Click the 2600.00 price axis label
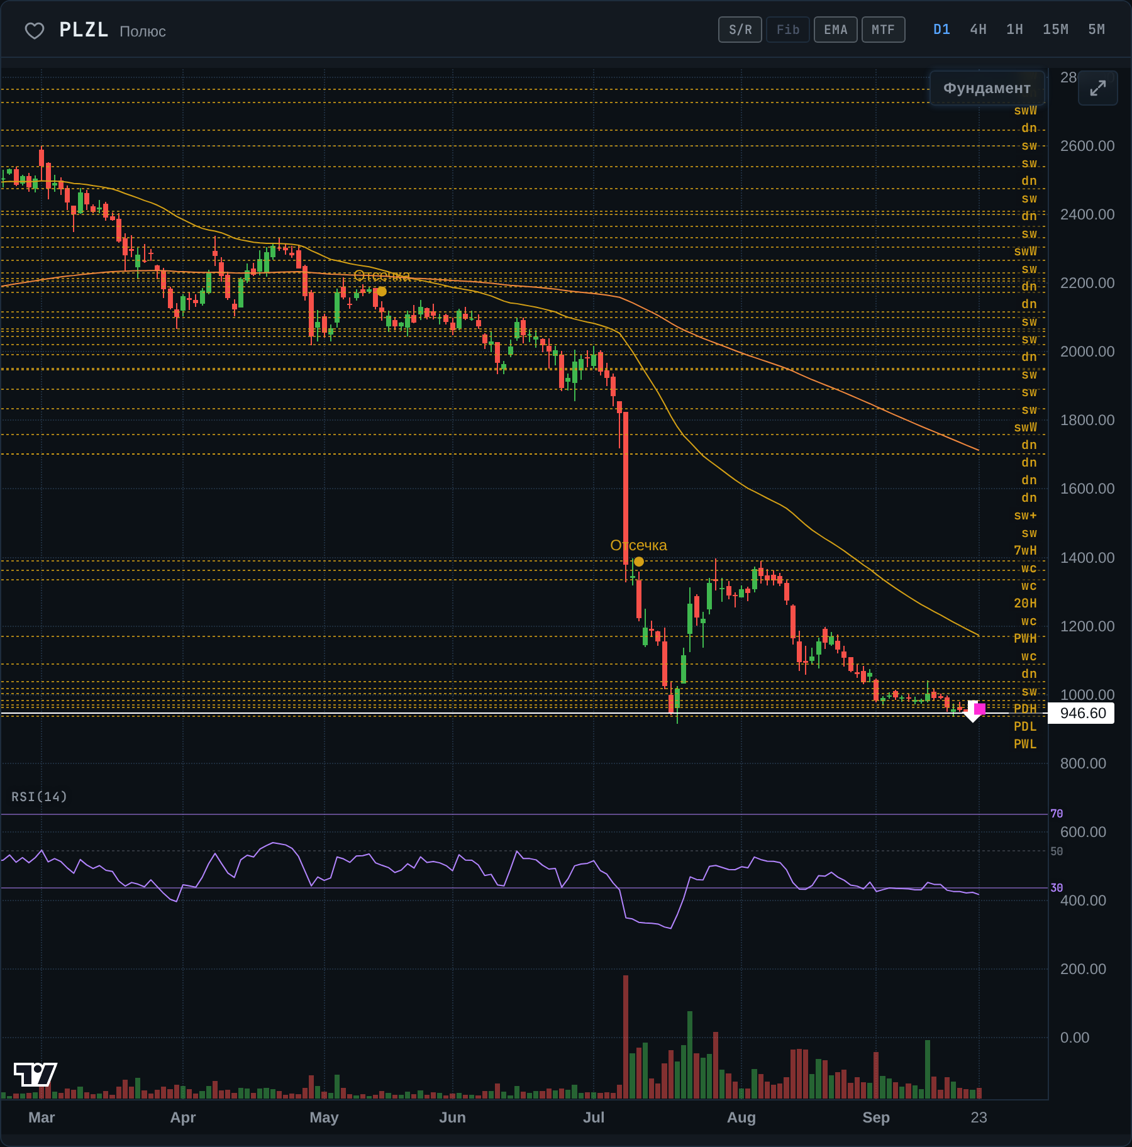Image resolution: width=1132 pixels, height=1147 pixels. point(1087,146)
